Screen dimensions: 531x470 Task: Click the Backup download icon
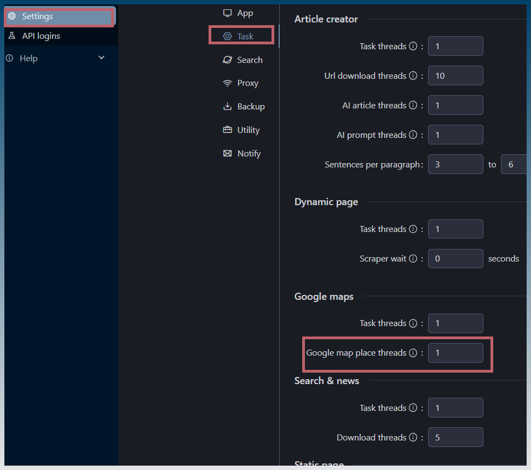[227, 106]
